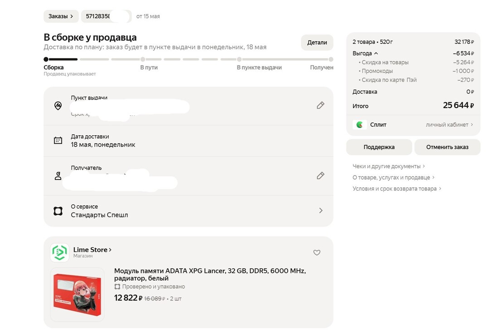Click the order number breadcrumb chip
Viewport: 494px width, 332px height.
click(106, 16)
